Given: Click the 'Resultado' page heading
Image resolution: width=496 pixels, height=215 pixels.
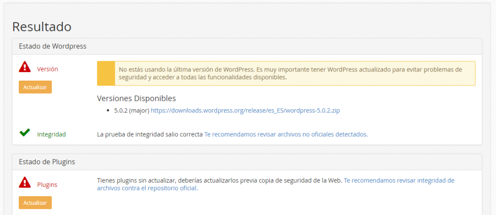Looking at the screenshot, I should pyautogui.click(x=42, y=27).
